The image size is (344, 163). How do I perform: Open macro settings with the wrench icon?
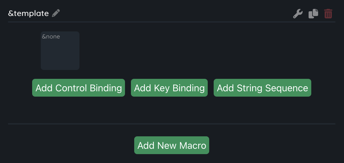point(298,14)
